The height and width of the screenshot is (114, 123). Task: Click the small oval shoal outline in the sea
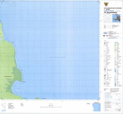(54, 95)
